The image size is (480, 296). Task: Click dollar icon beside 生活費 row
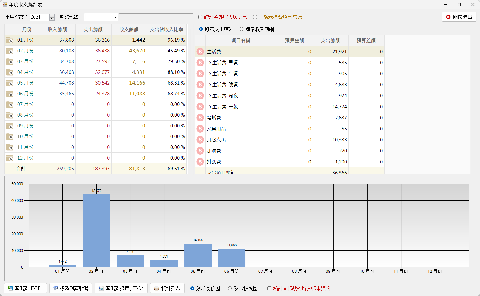click(200, 52)
